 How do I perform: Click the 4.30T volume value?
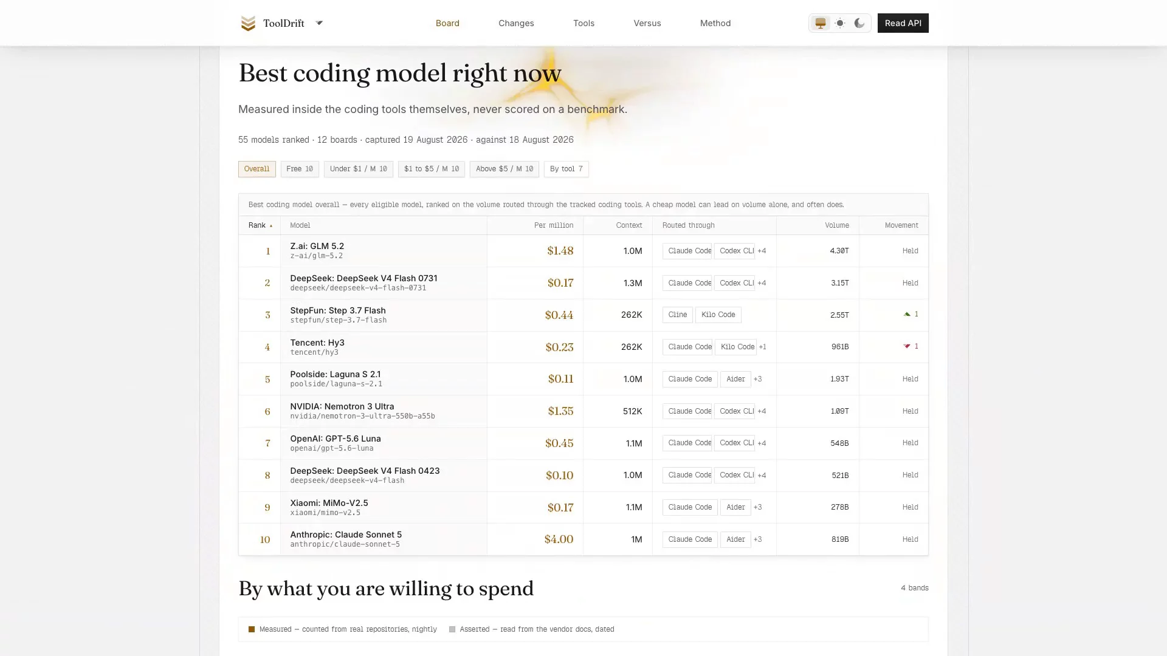839,251
